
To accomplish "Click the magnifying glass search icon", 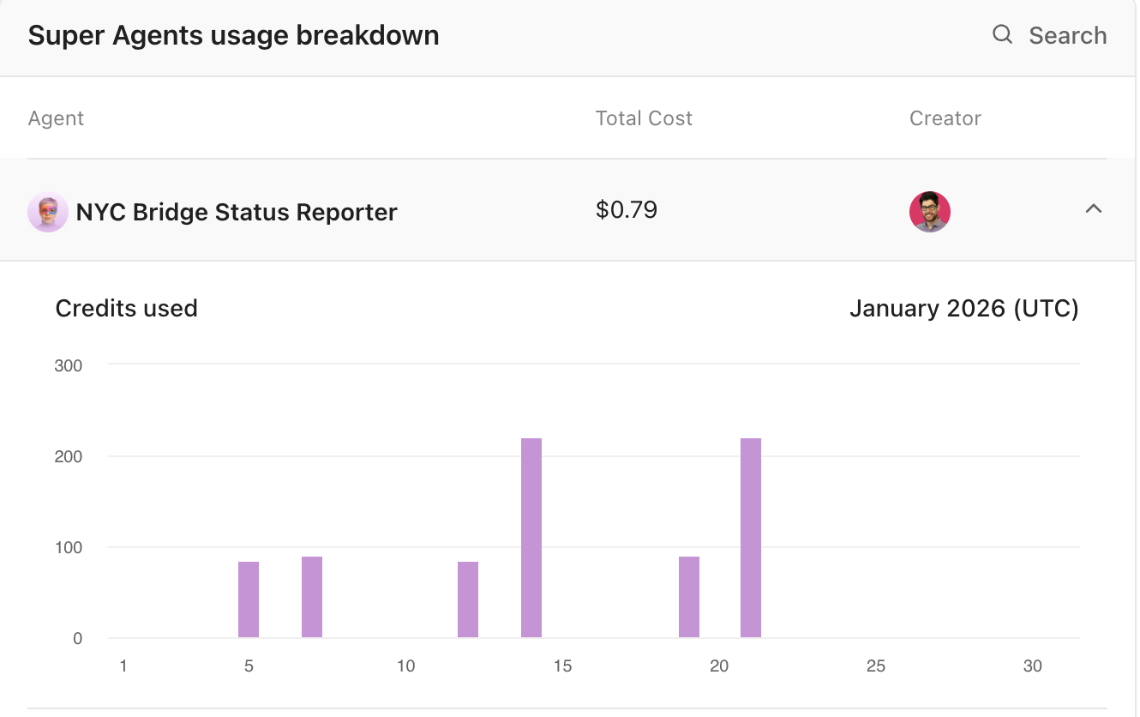I will click(1002, 35).
